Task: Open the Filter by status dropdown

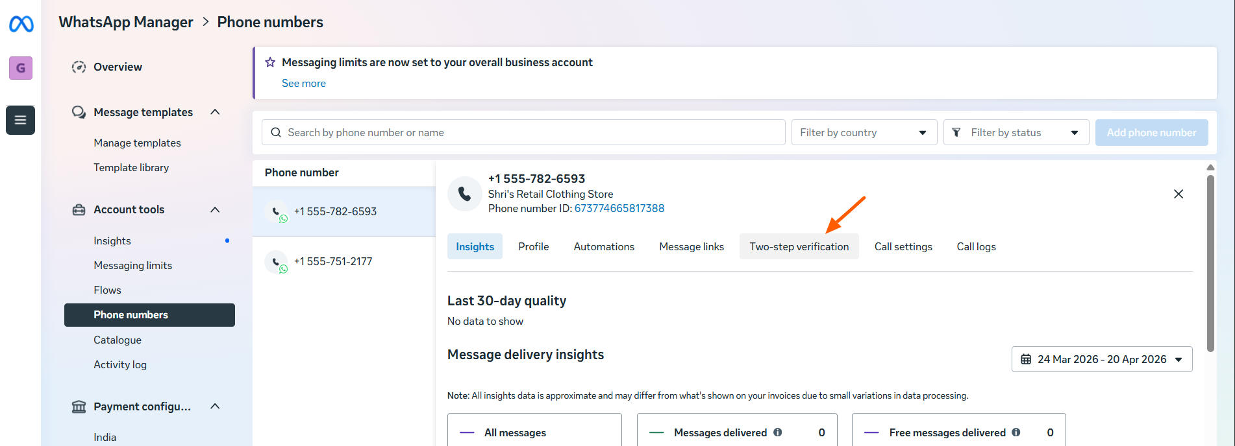Action: (x=1016, y=132)
